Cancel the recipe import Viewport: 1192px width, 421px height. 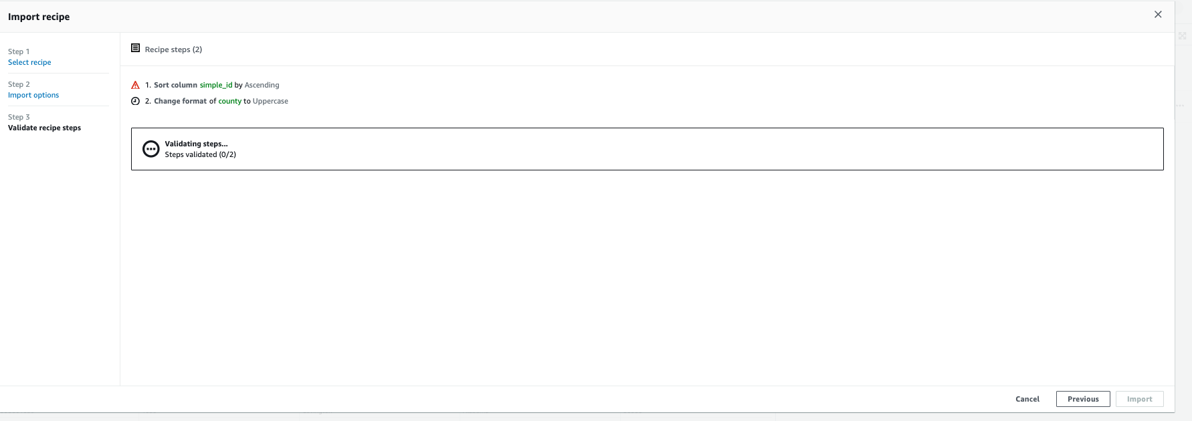click(x=1027, y=398)
